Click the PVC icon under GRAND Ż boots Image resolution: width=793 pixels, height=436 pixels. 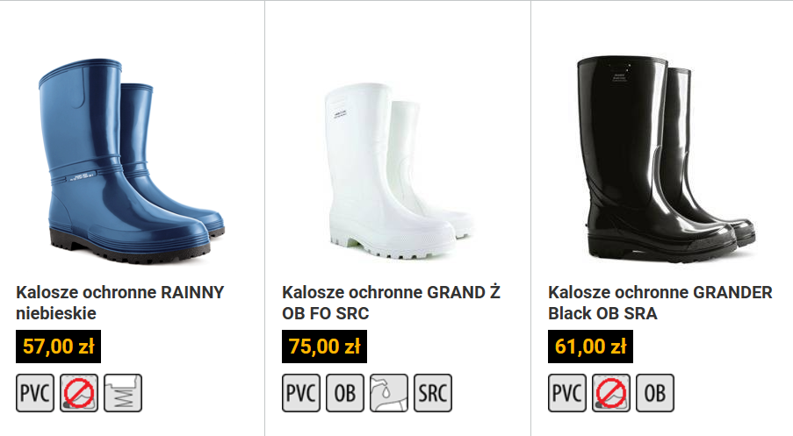[x=301, y=393]
